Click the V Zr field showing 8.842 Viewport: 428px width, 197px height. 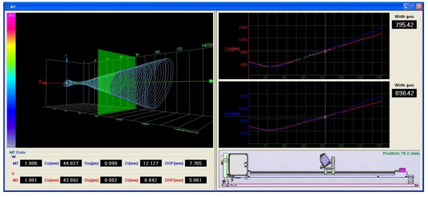tap(151, 180)
